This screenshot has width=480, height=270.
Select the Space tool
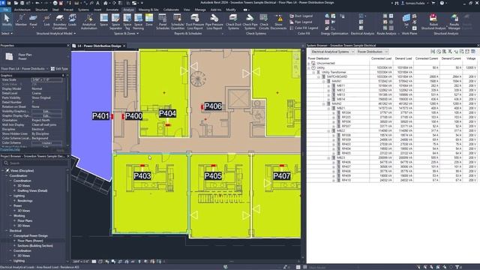(103, 21)
